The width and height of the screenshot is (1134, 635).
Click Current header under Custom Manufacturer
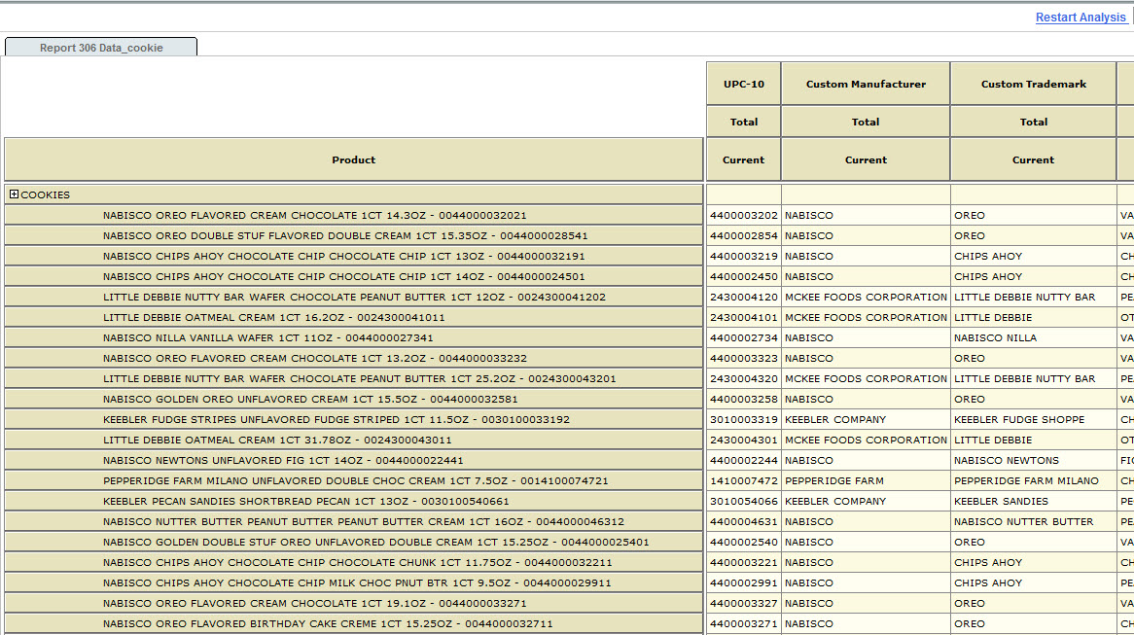click(866, 159)
